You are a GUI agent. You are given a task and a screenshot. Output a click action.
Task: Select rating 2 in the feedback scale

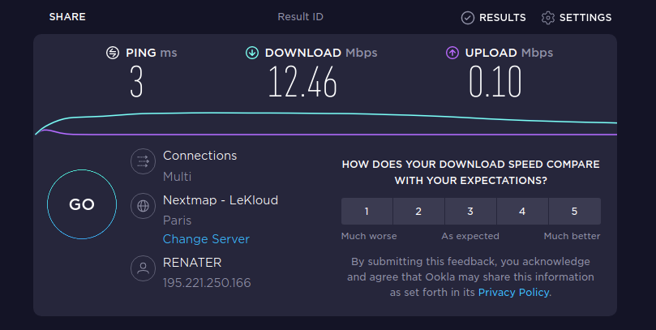click(x=418, y=212)
